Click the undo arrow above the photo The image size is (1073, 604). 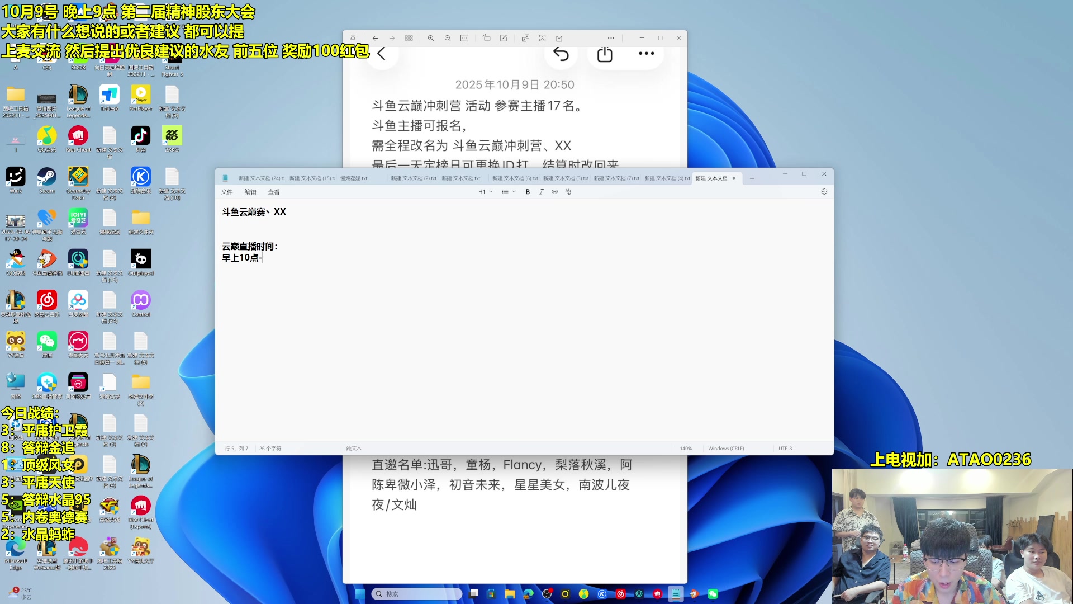click(561, 54)
